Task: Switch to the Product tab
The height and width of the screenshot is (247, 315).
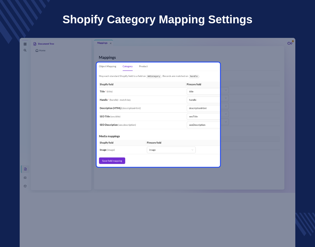Action: coord(143,66)
